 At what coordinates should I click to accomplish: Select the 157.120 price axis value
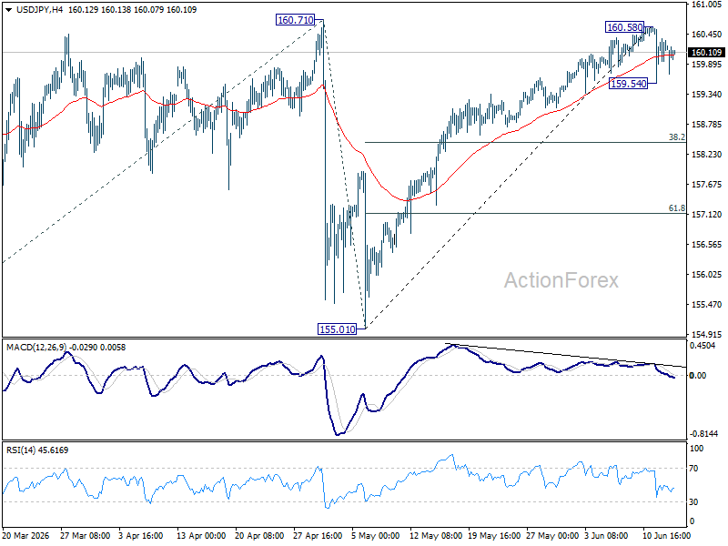[706, 215]
